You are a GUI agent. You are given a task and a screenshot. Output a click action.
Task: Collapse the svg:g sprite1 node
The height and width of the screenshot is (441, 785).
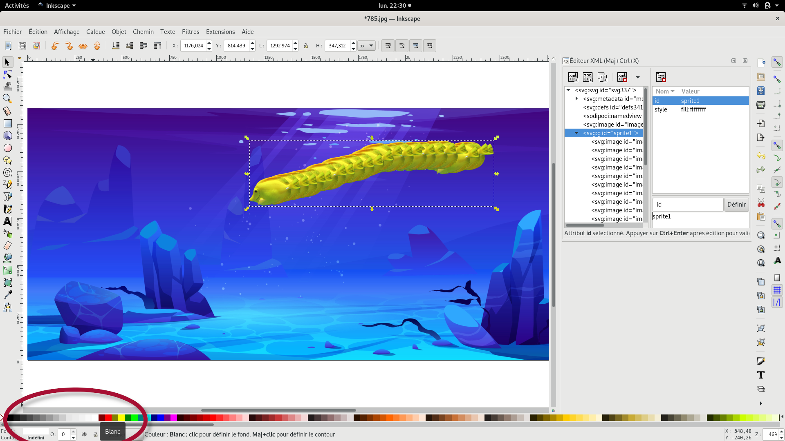[x=576, y=133]
